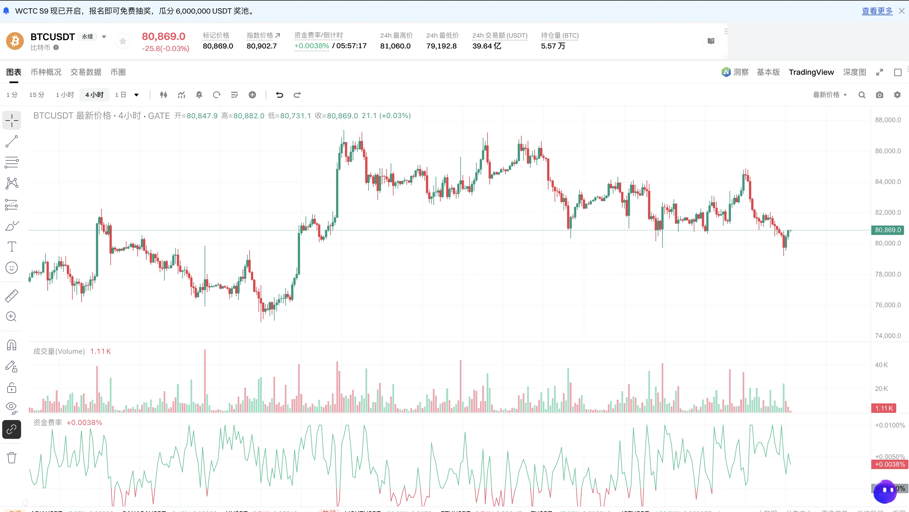Toggle magnet mode for drawings
The image size is (909, 512).
[x=12, y=345]
